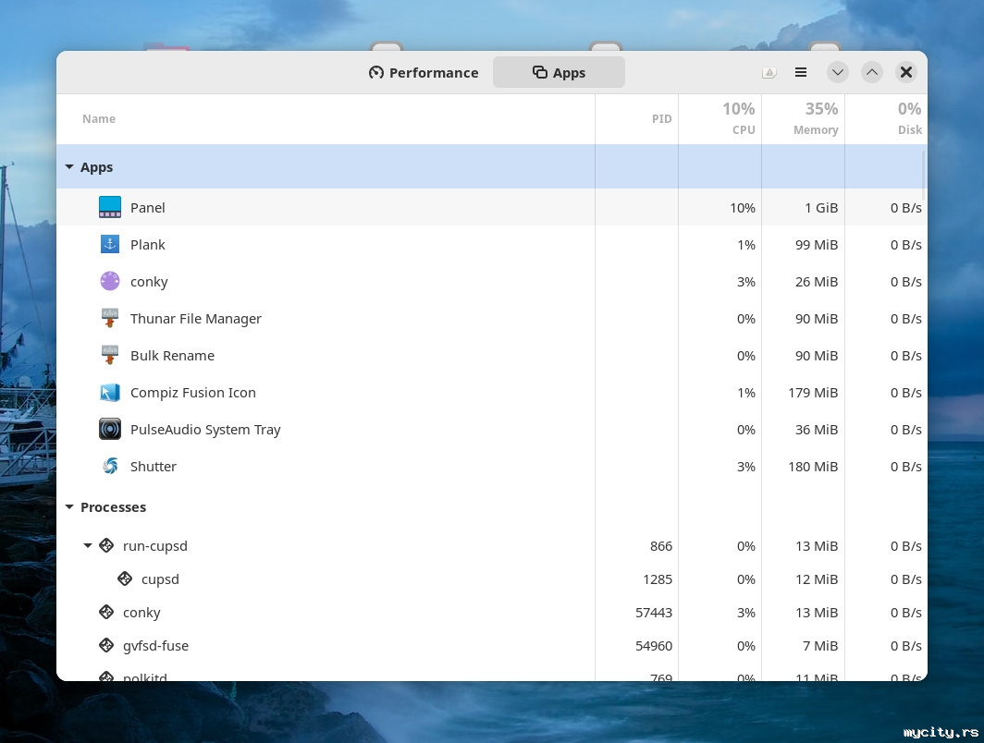Click PID 54960 value
The height and width of the screenshot is (743, 984).
pos(653,647)
